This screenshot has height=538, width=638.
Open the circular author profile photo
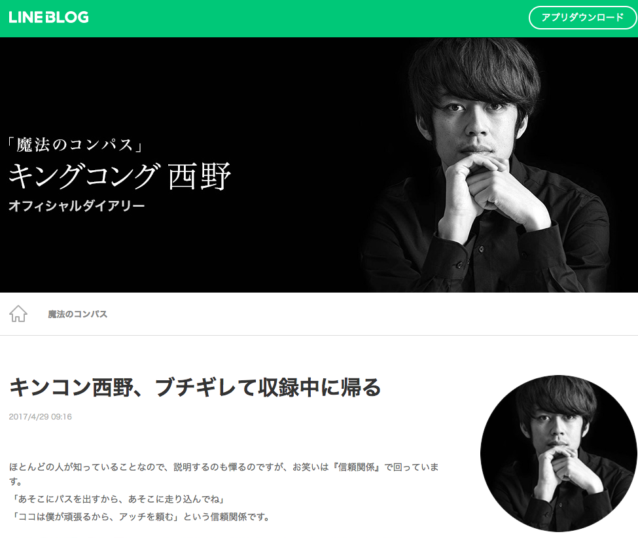click(559, 454)
